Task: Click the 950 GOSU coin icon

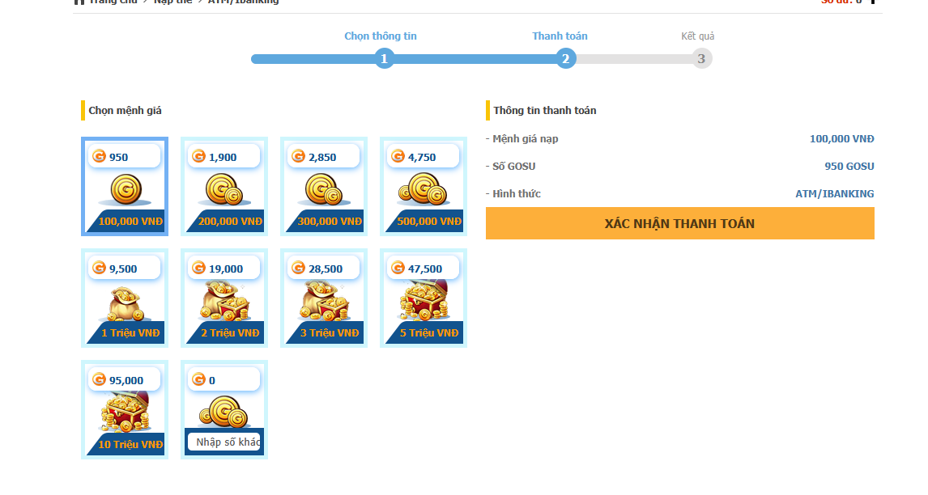Action: (x=126, y=190)
